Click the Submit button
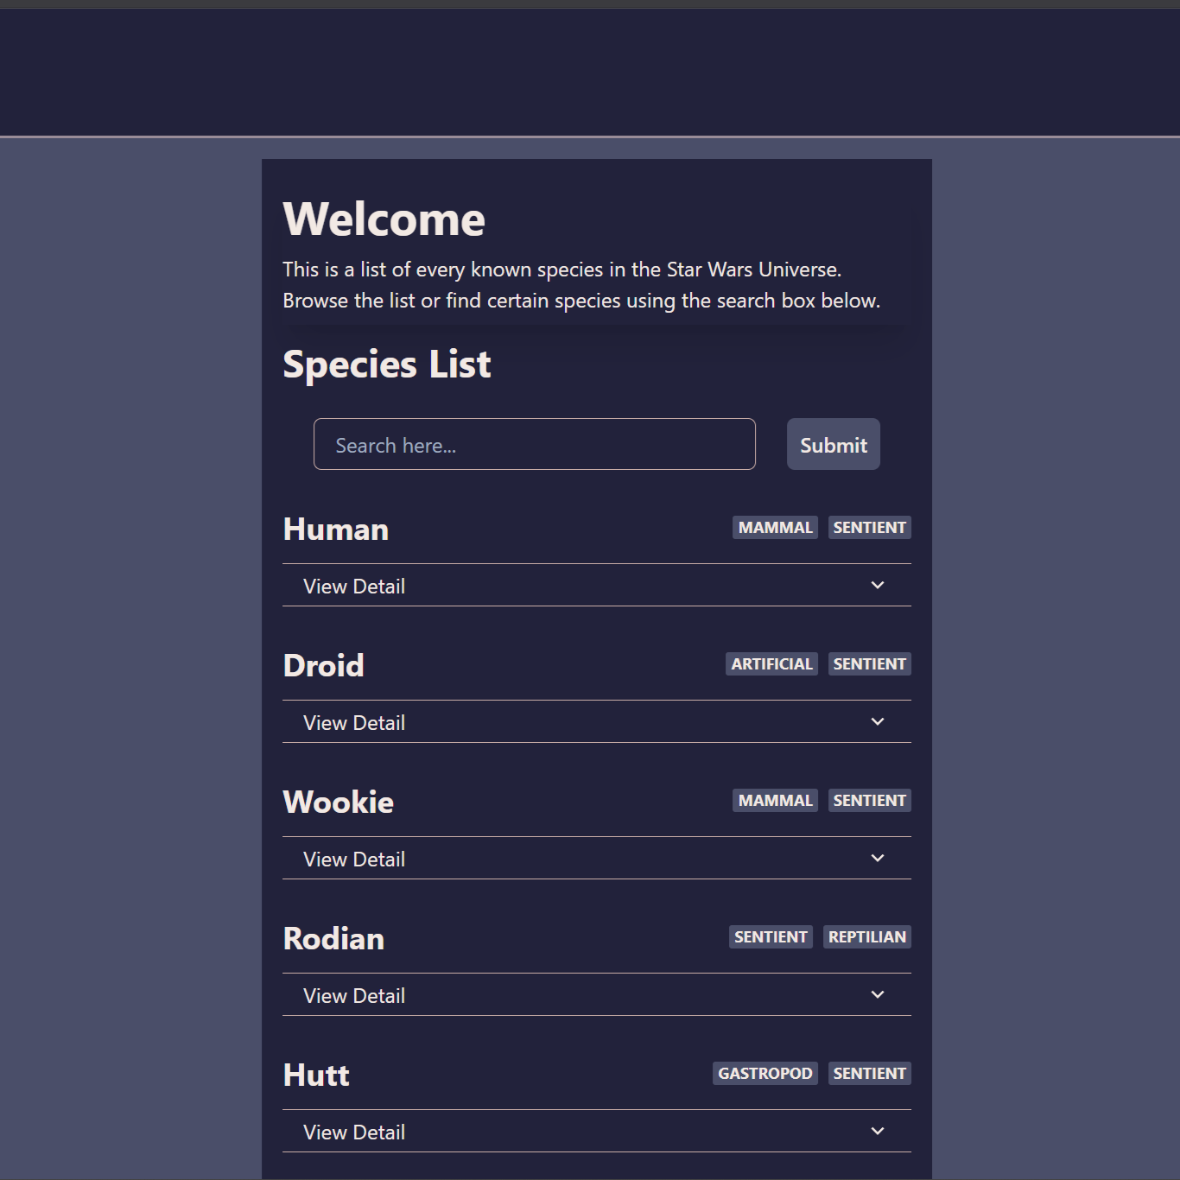The image size is (1180, 1180). coord(833,444)
